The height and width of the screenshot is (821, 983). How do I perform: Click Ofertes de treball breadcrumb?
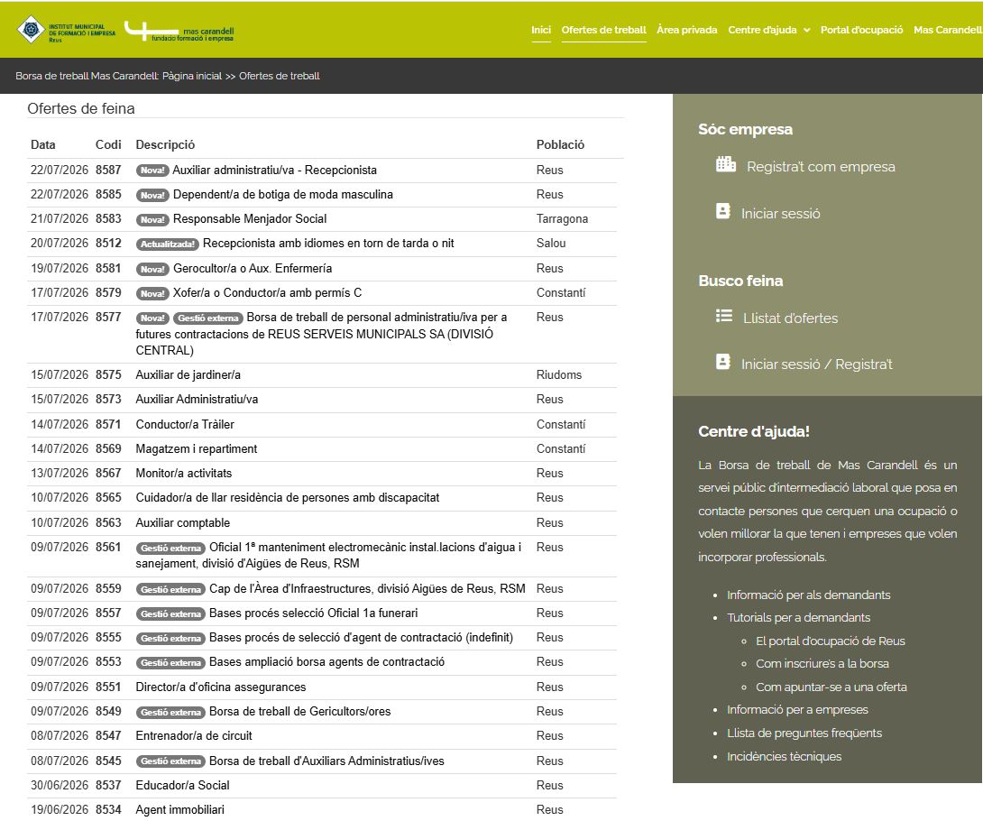279,76
